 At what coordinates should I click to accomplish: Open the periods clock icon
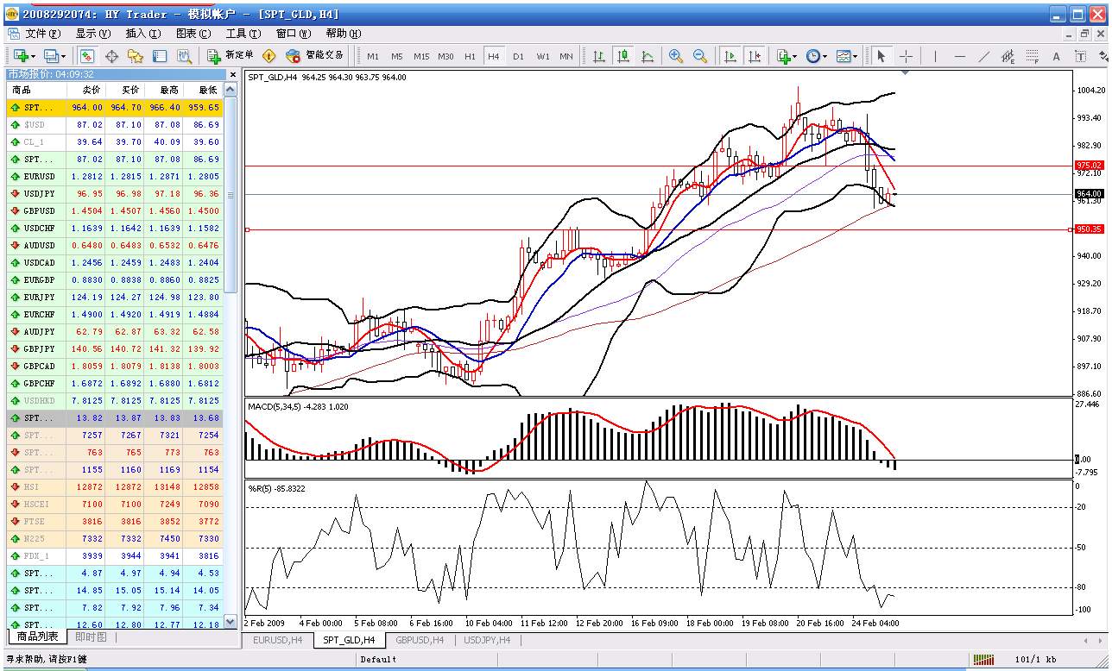tap(813, 56)
